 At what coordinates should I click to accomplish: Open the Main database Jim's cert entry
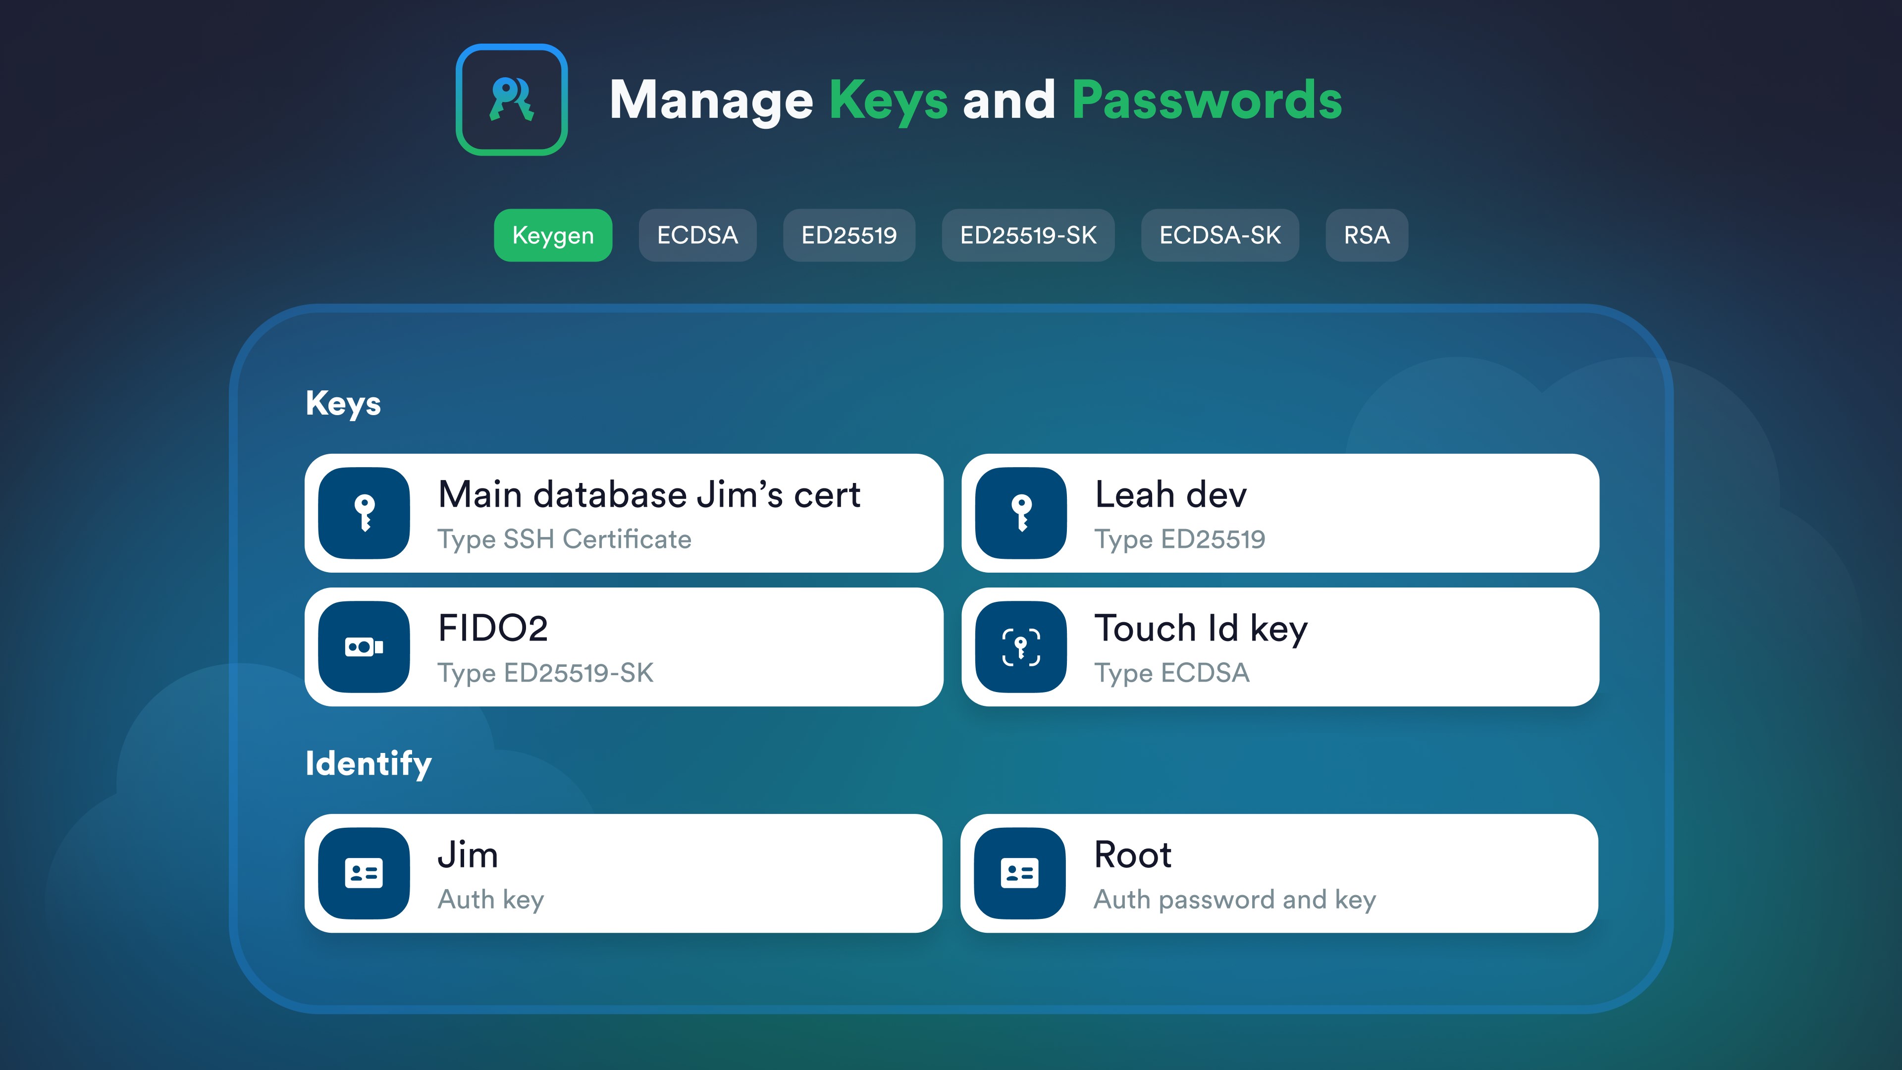650,513
